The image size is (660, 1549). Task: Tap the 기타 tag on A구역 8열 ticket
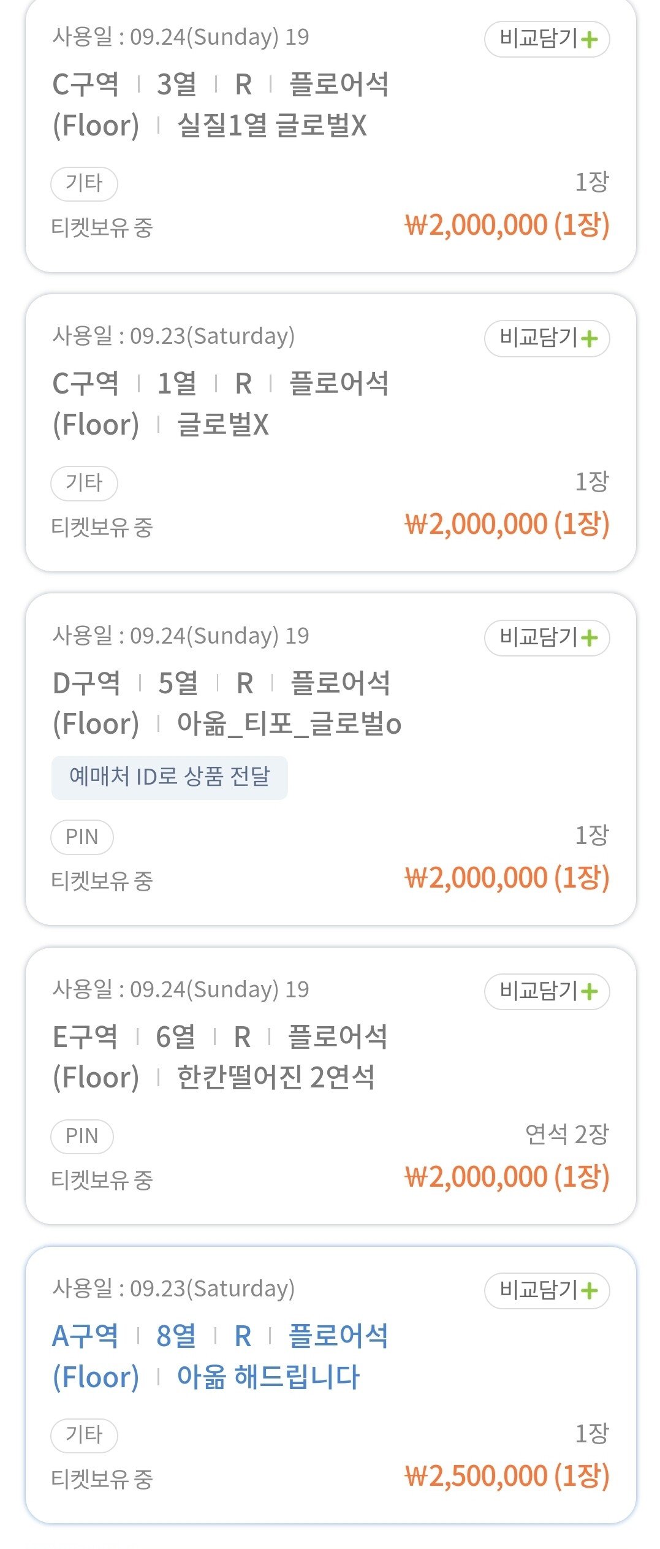(x=84, y=1435)
